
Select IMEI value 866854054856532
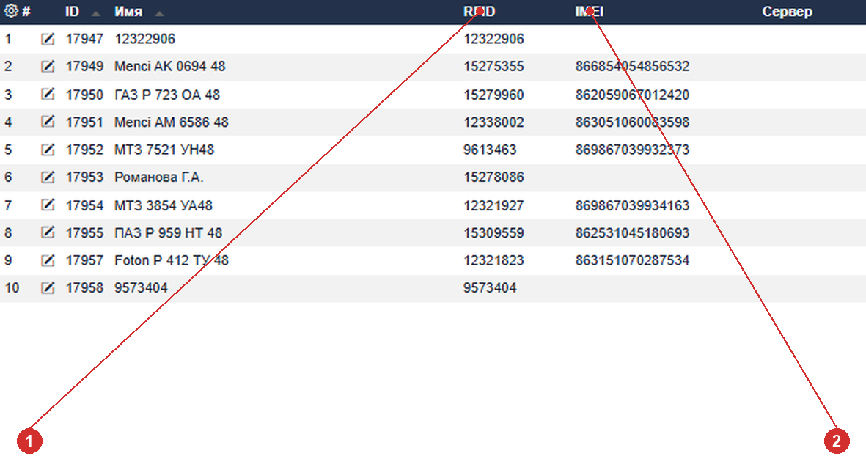click(632, 66)
